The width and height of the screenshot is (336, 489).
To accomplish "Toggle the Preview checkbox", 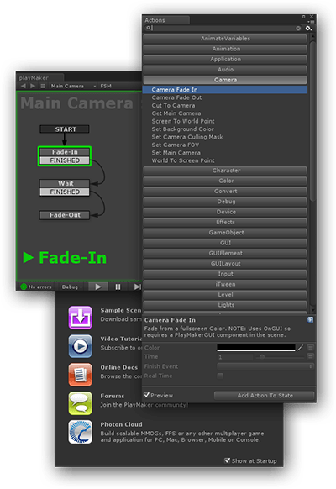I will (x=146, y=395).
